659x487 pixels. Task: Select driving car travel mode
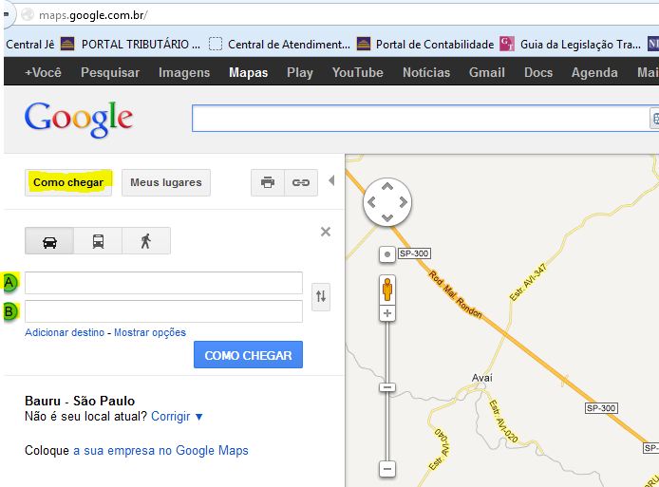49,241
